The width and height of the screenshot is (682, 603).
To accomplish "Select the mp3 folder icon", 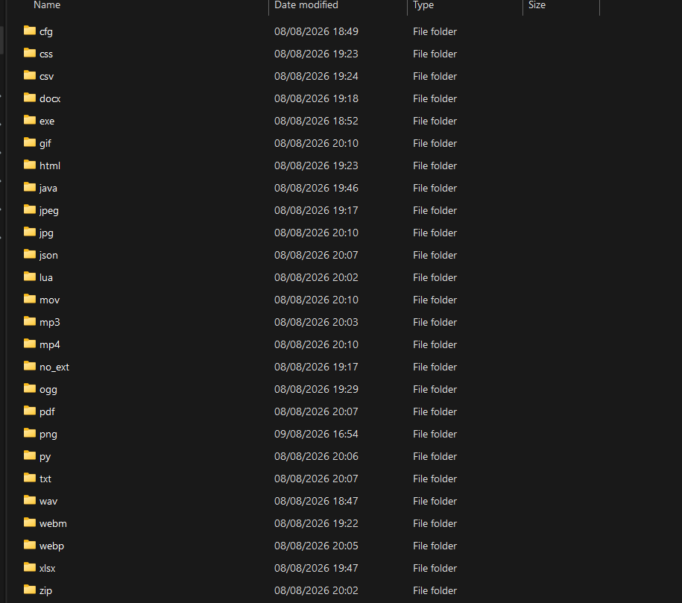I will coord(30,321).
